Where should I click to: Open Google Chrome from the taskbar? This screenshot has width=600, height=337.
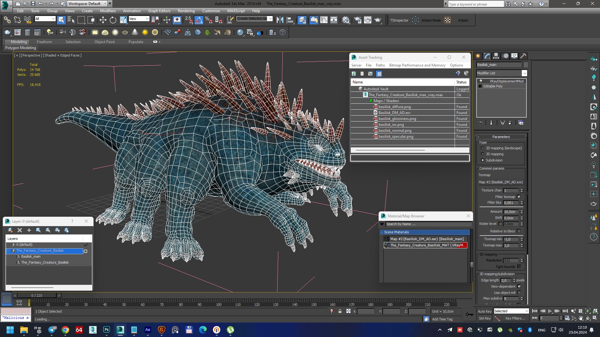pos(65,330)
